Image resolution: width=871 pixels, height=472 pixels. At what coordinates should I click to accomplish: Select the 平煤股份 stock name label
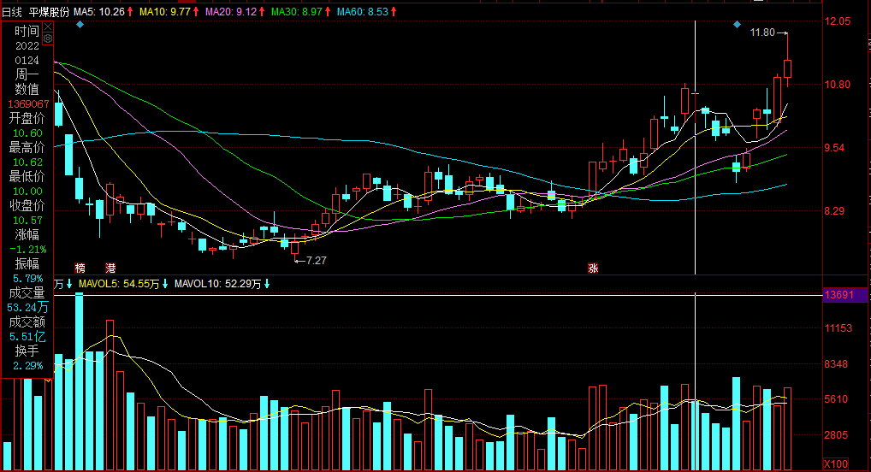(49, 13)
